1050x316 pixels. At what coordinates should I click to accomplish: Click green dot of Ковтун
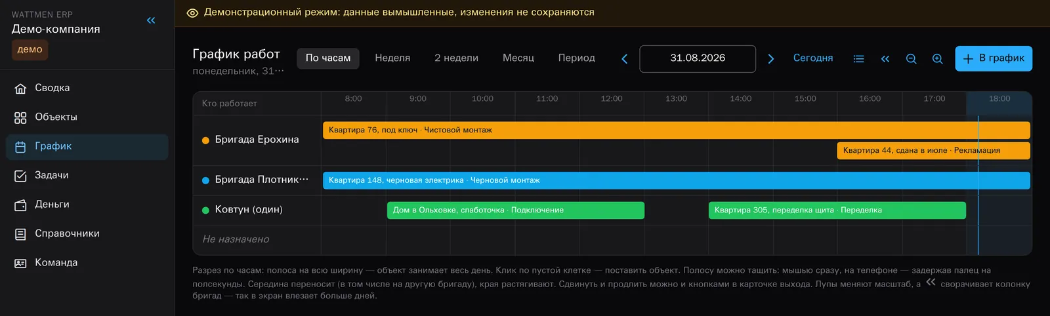205,210
